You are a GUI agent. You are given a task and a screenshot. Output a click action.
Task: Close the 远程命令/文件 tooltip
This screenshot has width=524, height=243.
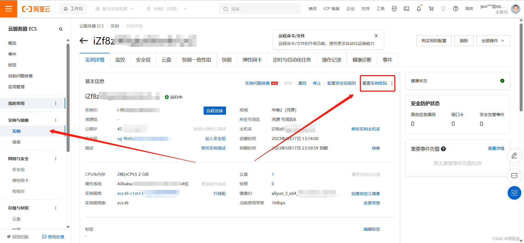(376, 36)
